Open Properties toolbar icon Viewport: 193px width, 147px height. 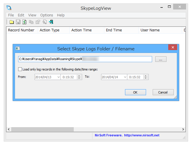(38, 22)
